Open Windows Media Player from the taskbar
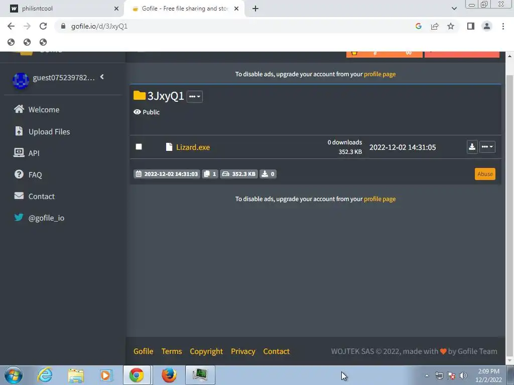514x385 pixels. tap(106, 375)
